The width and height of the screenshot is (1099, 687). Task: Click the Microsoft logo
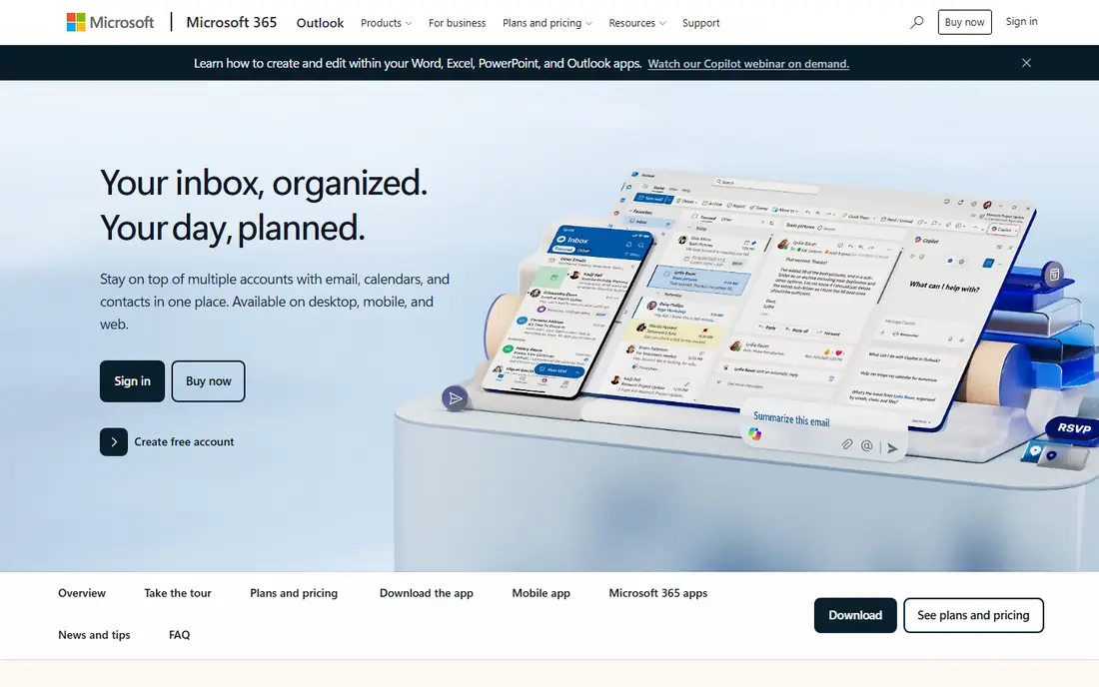[x=110, y=22]
